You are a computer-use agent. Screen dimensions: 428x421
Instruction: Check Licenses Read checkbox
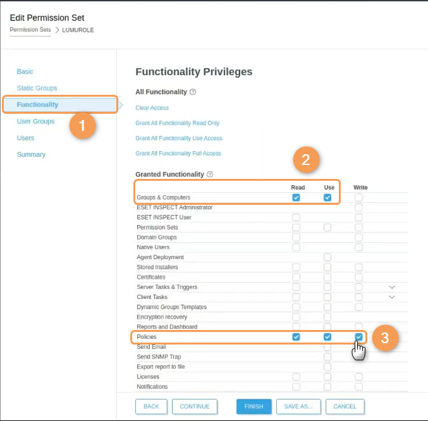(x=296, y=377)
